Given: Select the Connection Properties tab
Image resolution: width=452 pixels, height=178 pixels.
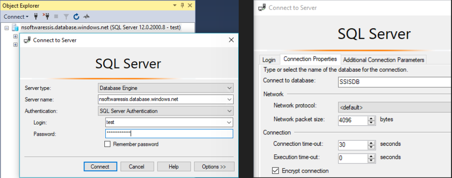Looking at the screenshot, I should tap(310, 59).
